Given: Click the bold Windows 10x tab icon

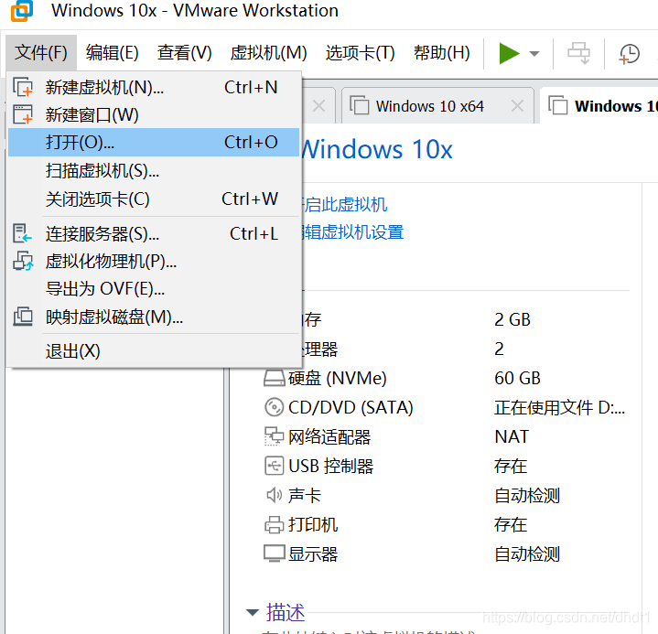Looking at the screenshot, I should point(558,105).
